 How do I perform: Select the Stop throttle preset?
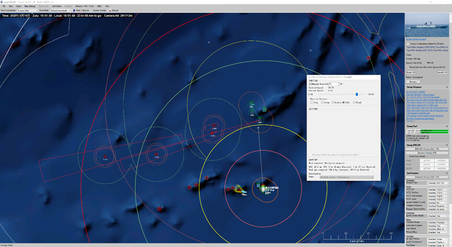[311, 102]
